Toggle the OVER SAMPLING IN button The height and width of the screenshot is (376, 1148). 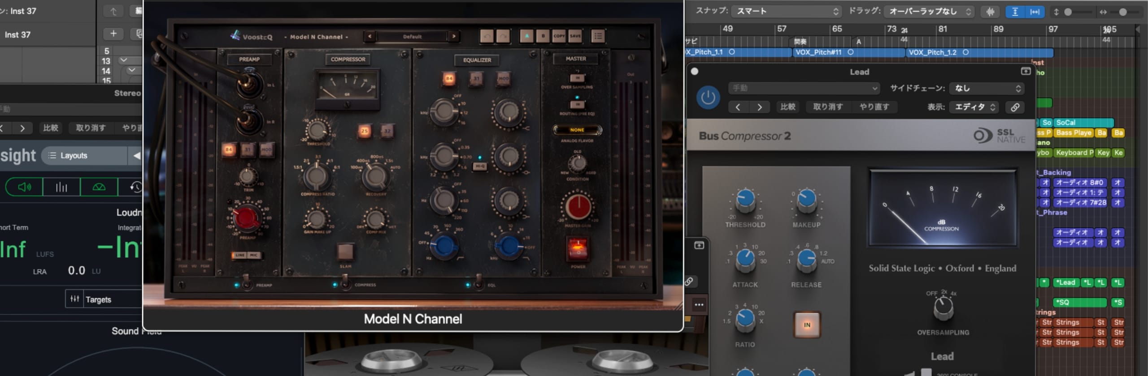click(x=577, y=78)
